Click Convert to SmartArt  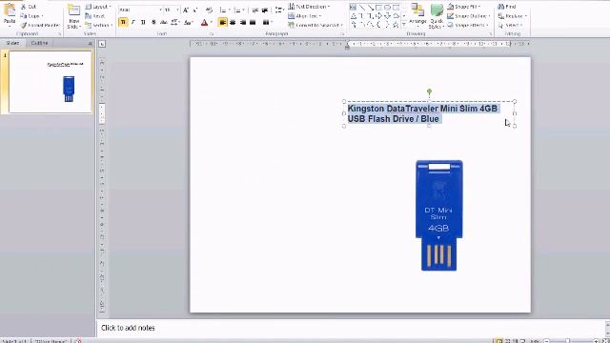315,25
